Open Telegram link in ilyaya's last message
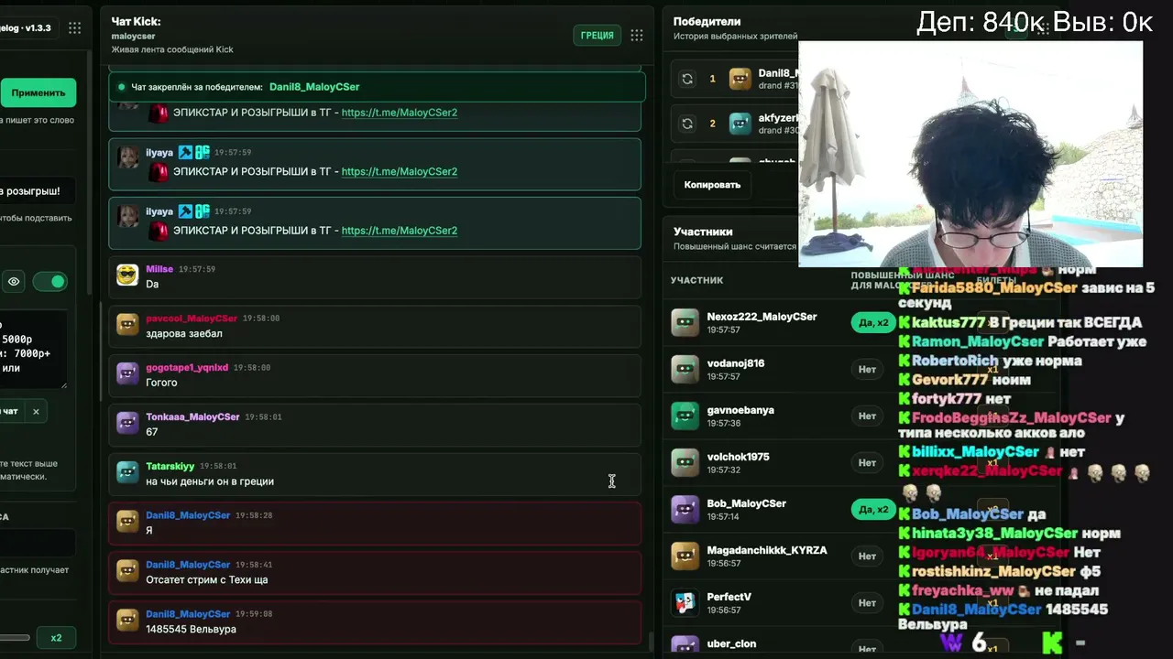 (x=400, y=231)
